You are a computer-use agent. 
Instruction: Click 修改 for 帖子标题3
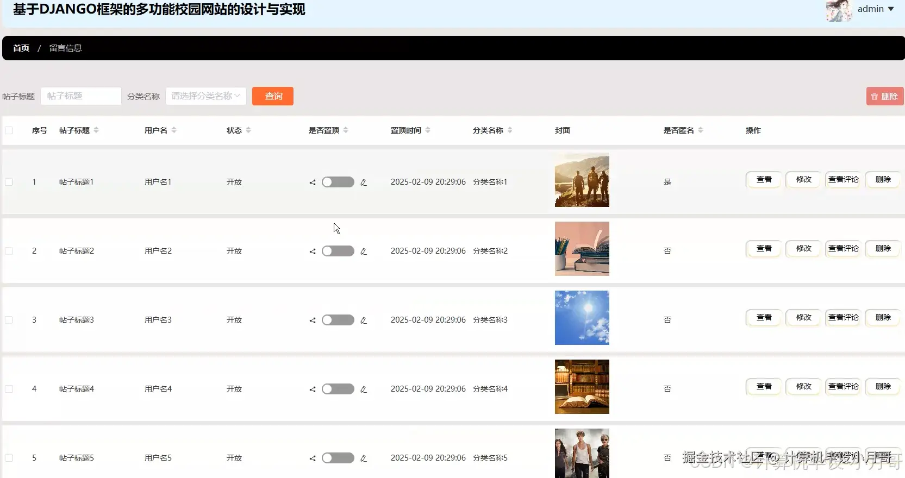point(803,317)
